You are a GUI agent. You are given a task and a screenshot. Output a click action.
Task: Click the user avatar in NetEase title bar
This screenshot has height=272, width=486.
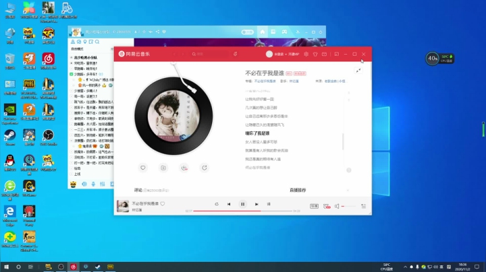[269, 54]
